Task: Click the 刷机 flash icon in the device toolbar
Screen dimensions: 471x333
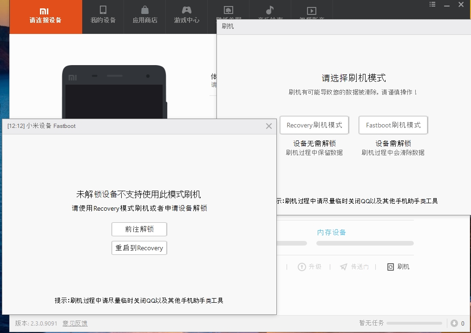Action: (x=391, y=267)
